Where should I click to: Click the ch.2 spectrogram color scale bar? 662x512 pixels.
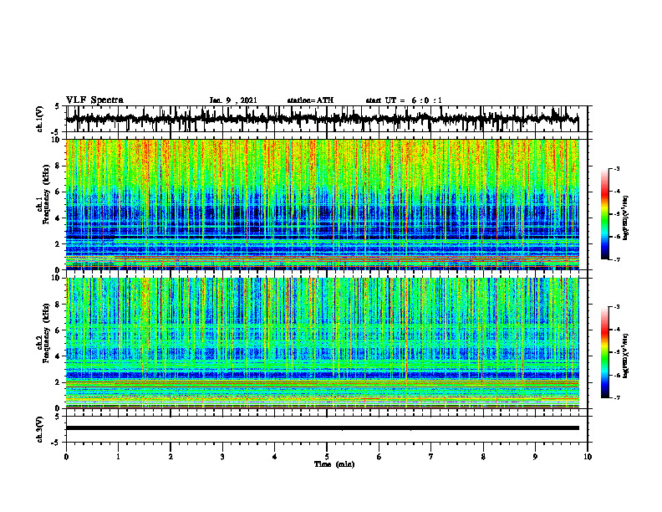coord(604,352)
